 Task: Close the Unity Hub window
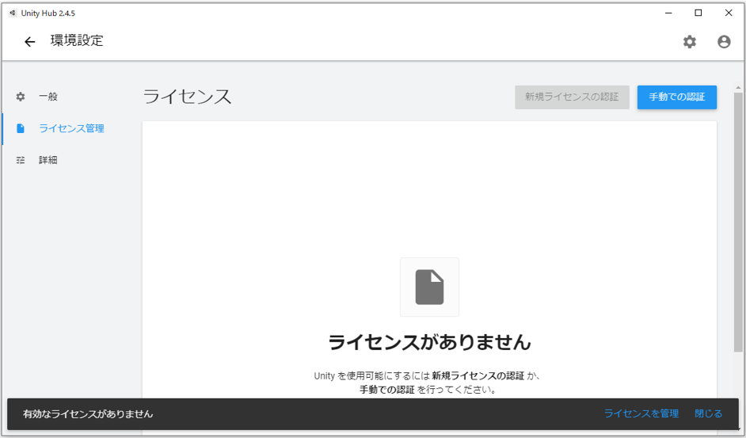(x=729, y=13)
